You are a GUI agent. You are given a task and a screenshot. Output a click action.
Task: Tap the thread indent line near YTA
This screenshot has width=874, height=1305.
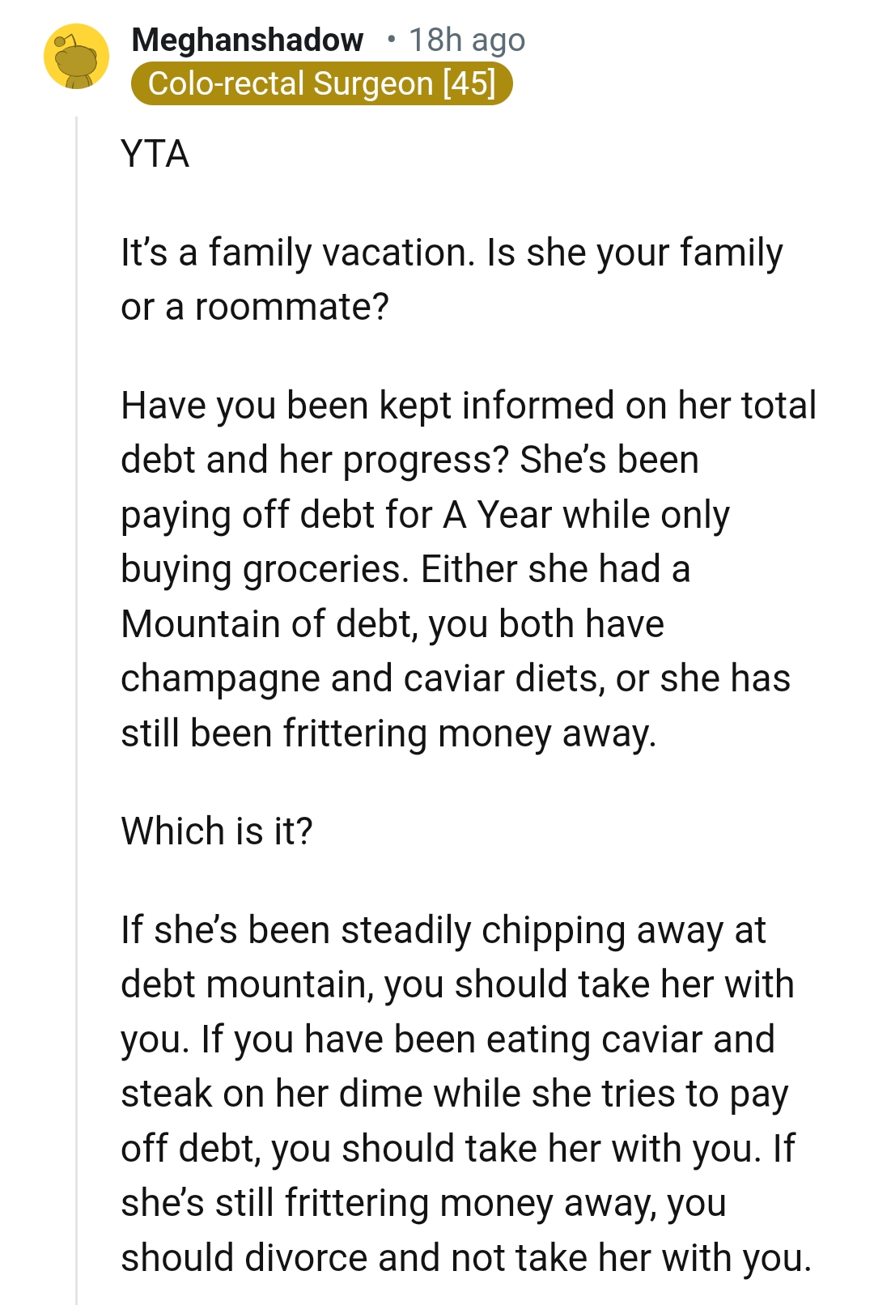(x=75, y=152)
